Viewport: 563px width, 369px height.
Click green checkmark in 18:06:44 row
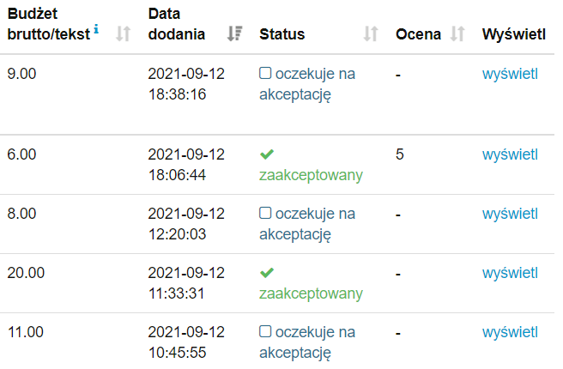point(267,154)
